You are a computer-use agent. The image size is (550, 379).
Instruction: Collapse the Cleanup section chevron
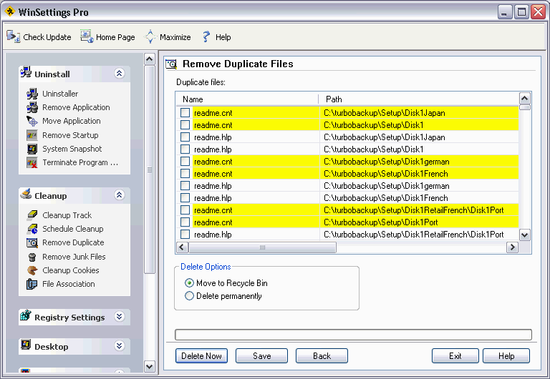[120, 195]
